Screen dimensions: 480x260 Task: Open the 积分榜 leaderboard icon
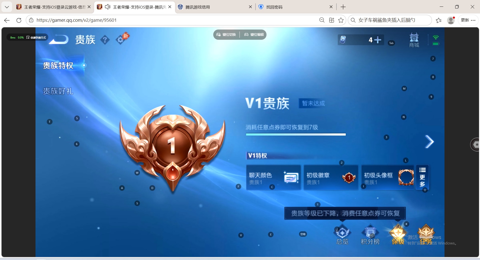tap(370, 235)
